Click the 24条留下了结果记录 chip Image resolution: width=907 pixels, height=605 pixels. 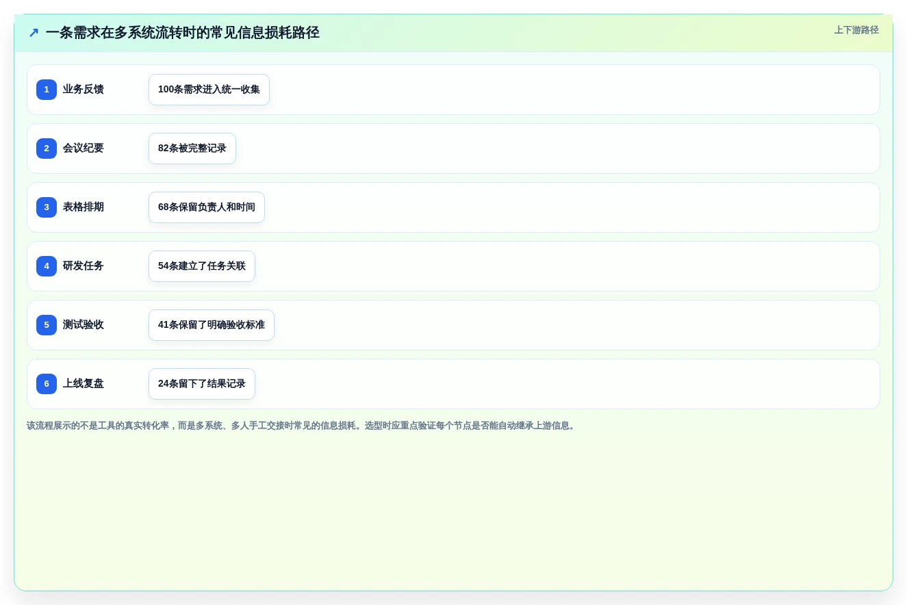202,384
